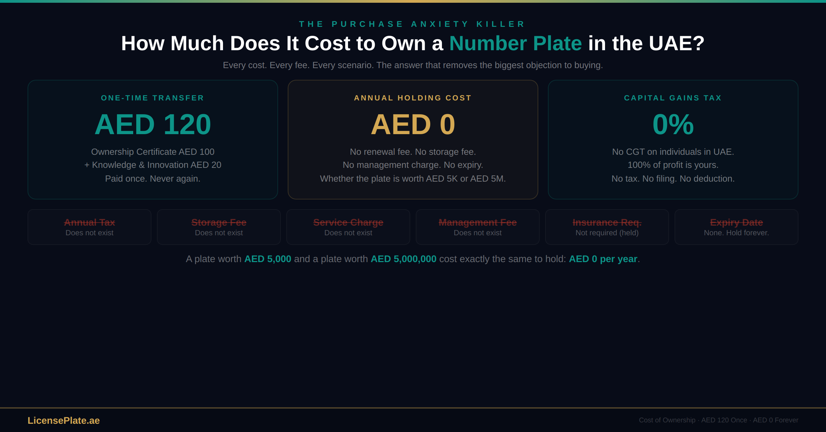
Task: Click the struck-through Management Fee tile
Action: [478, 227]
